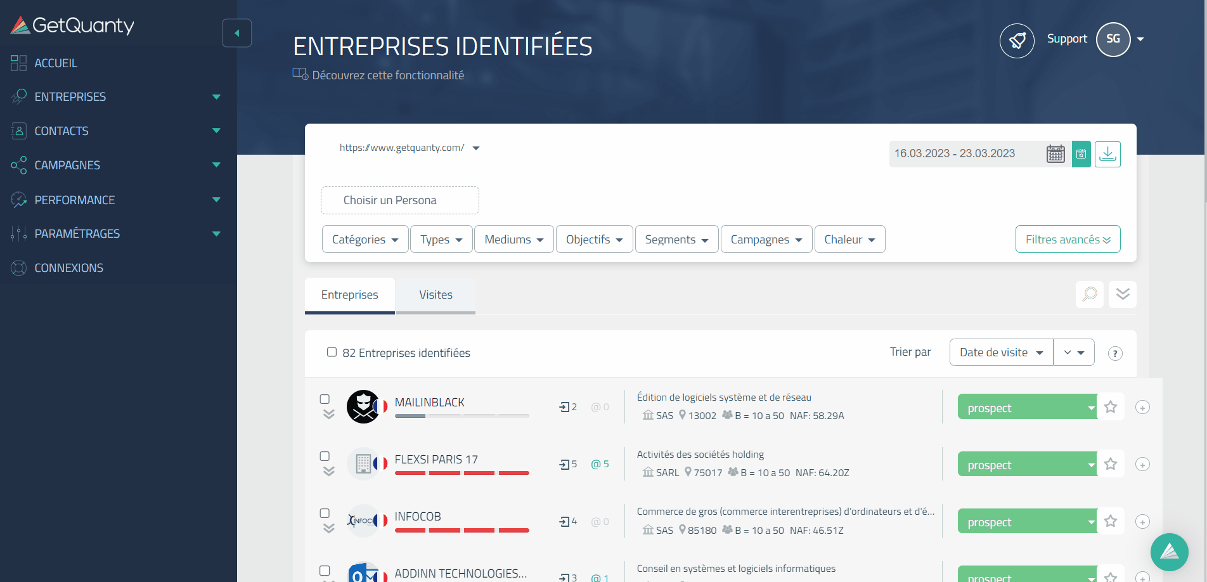Check the FLEXSI PARIS 17 row checkbox
The image size is (1207, 582).
(325, 456)
